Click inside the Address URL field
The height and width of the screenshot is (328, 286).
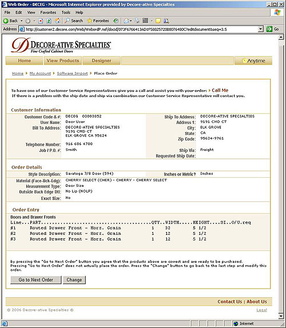point(141,29)
